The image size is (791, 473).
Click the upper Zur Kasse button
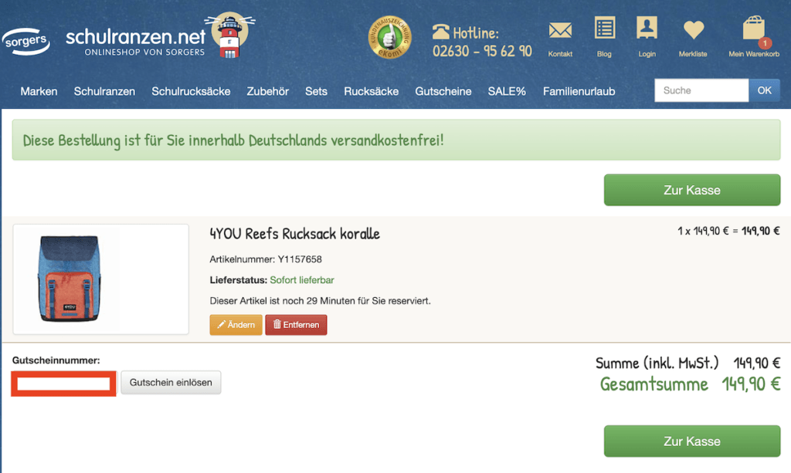(691, 190)
